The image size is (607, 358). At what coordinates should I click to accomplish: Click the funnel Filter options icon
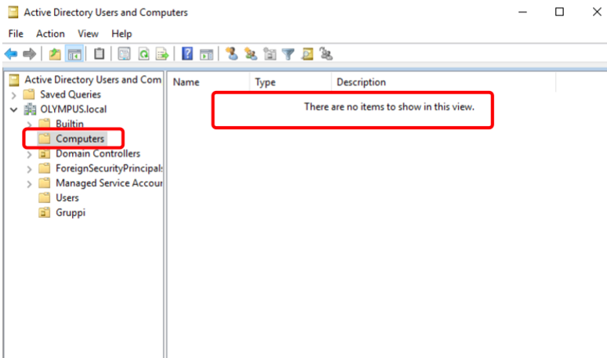[288, 54]
